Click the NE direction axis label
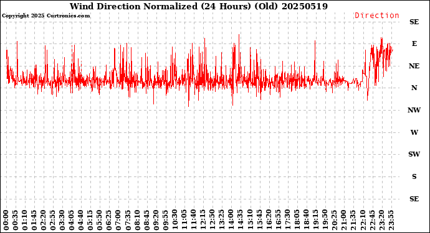This screenshot has height=233, width=430. pos(414,66)
